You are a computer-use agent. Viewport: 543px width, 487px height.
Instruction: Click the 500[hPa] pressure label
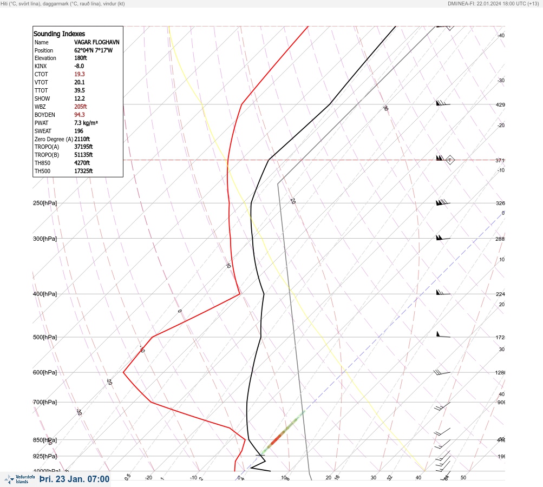pyautogui.click(x=45, y=337)
